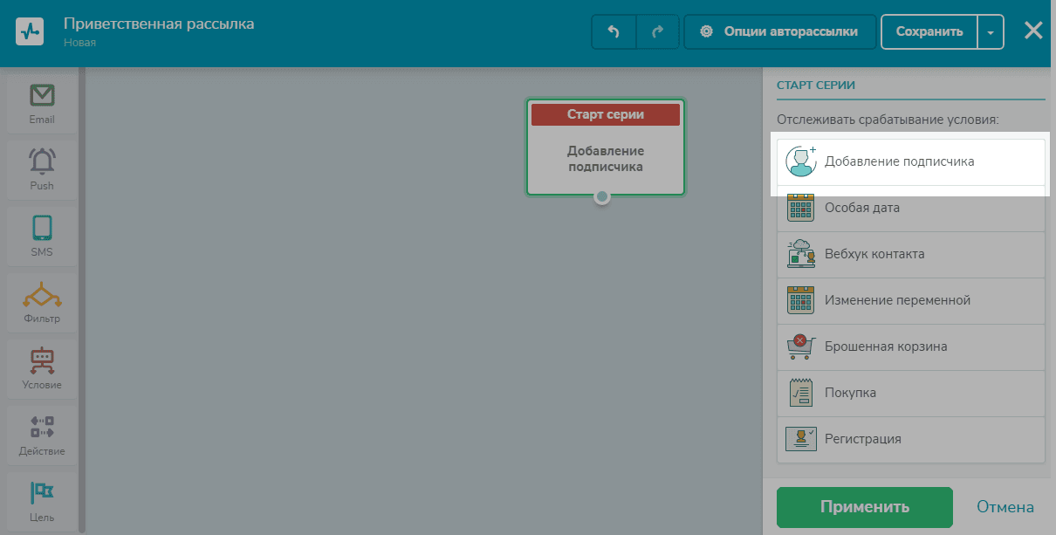Click the Старт серии node connector circle

[x=602, y=197]
